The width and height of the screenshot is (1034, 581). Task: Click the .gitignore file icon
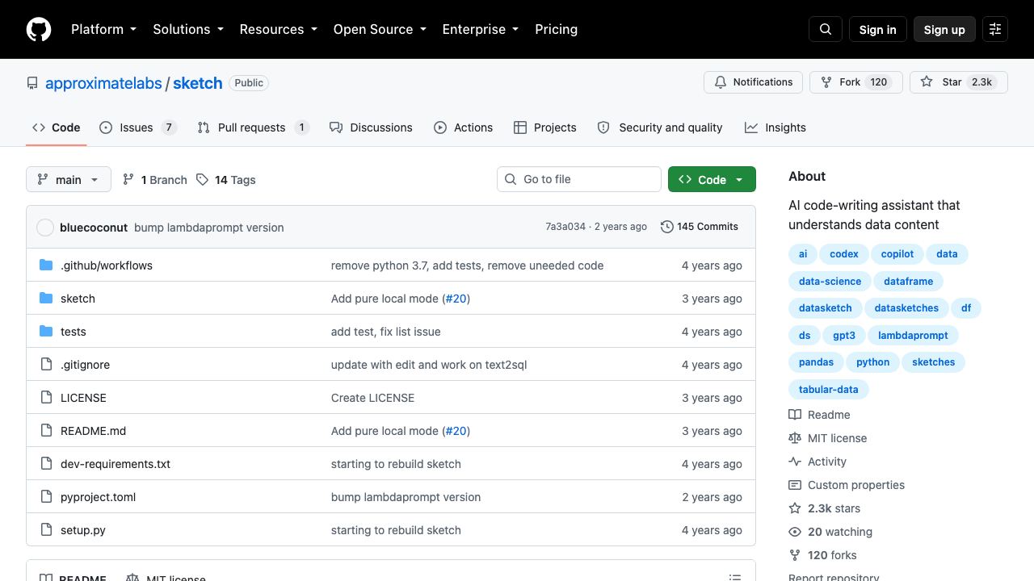[46, 365]
